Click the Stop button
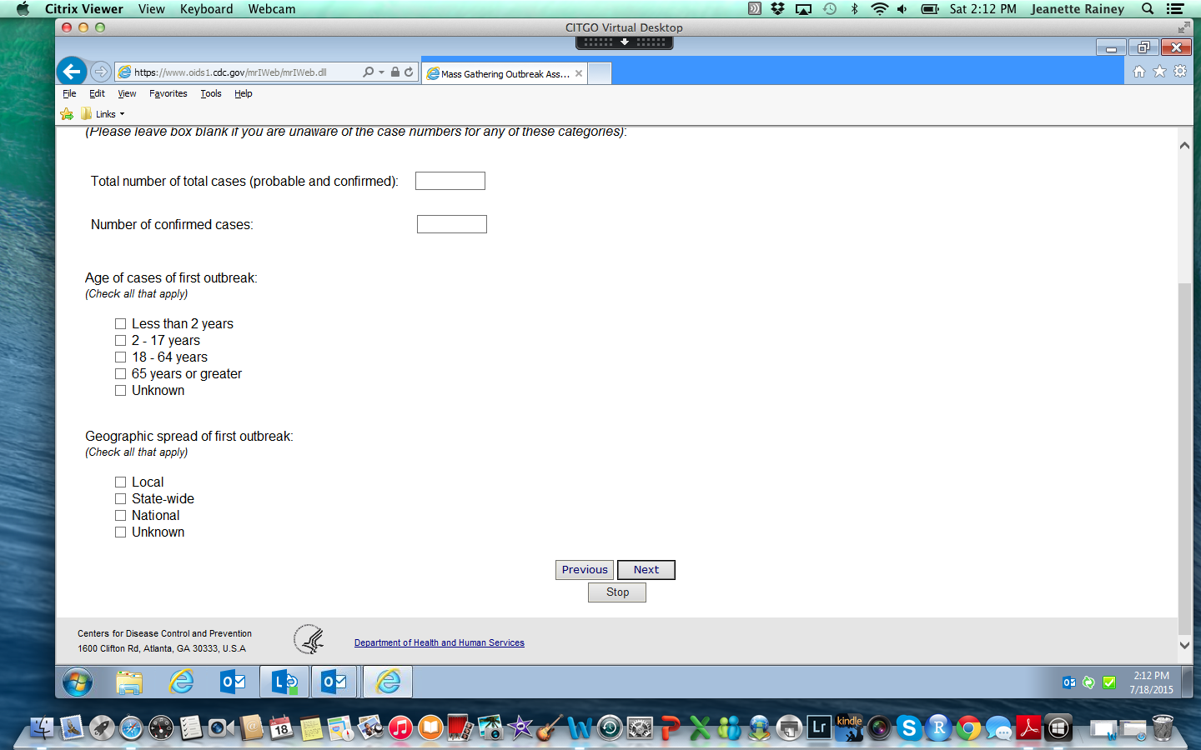This screenshot has width=1201, height=750. [x=617, y=592]
